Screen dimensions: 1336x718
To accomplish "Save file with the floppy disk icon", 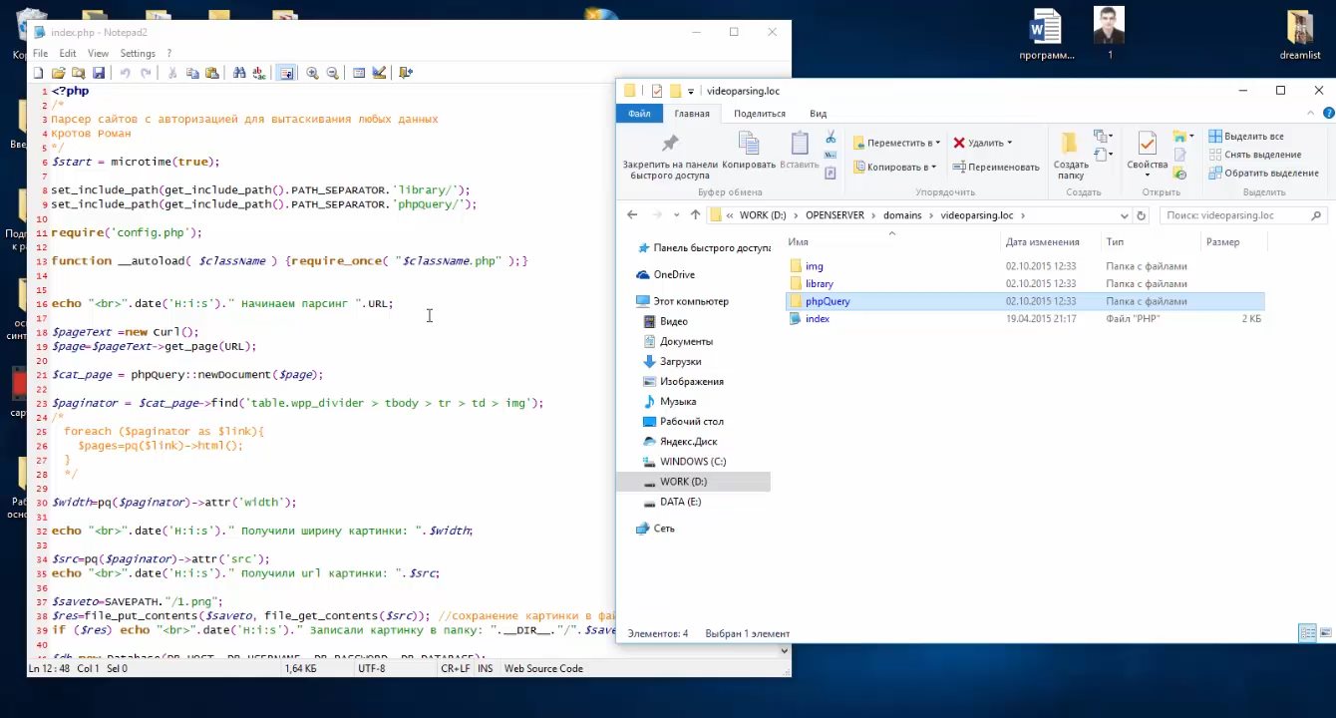I will pos(99,73).
